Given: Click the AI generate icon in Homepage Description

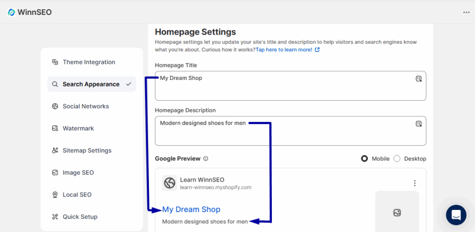Looking at the screenshot, I should tap(419, 124).
